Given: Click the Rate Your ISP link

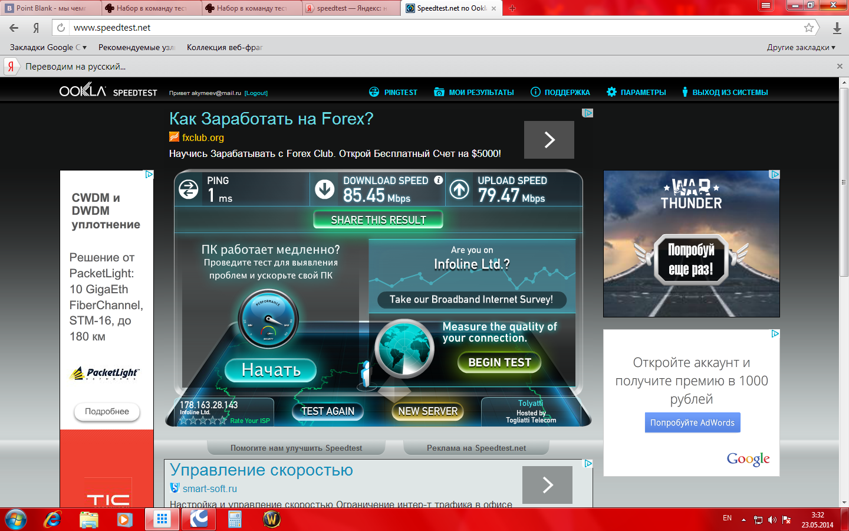Looking at the screenshot, I should pyautogui.click(x=250, y=421).
